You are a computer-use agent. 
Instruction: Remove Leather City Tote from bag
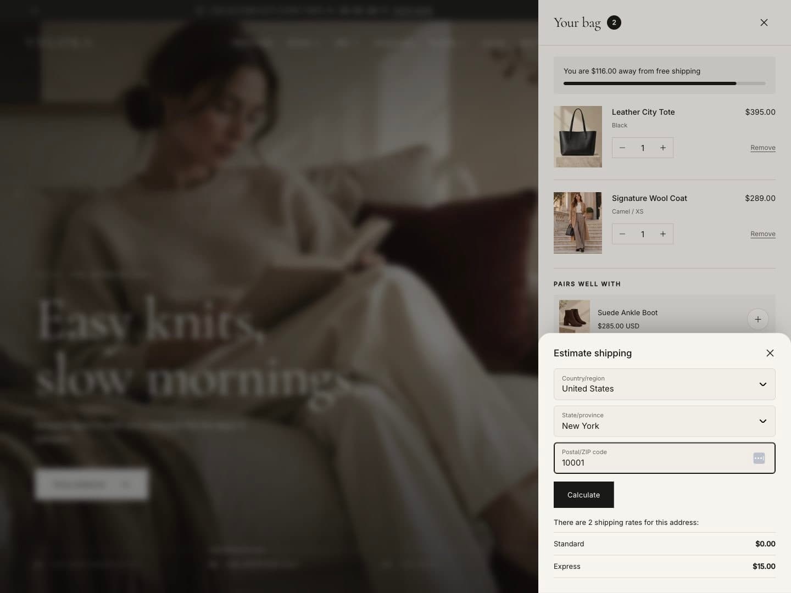click(763, 148)
